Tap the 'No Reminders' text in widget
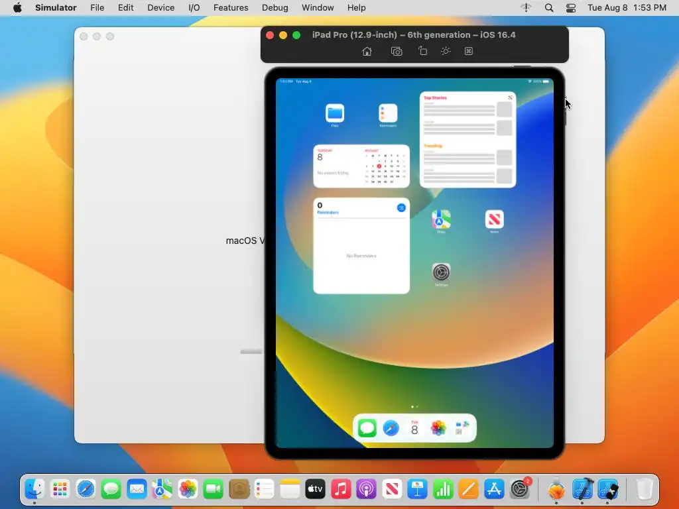The image size is (679, 509). [x=361, y=256]
